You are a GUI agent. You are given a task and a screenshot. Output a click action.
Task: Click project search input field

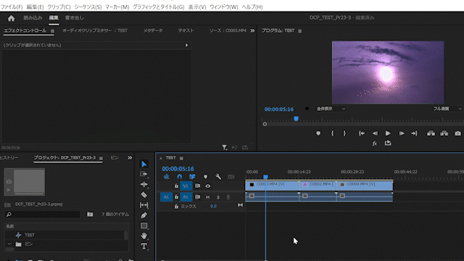tap(43, 215)
